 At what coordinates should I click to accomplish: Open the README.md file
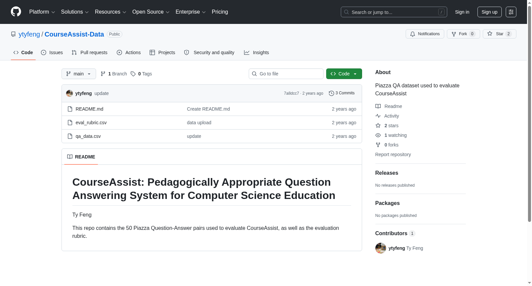89,109
